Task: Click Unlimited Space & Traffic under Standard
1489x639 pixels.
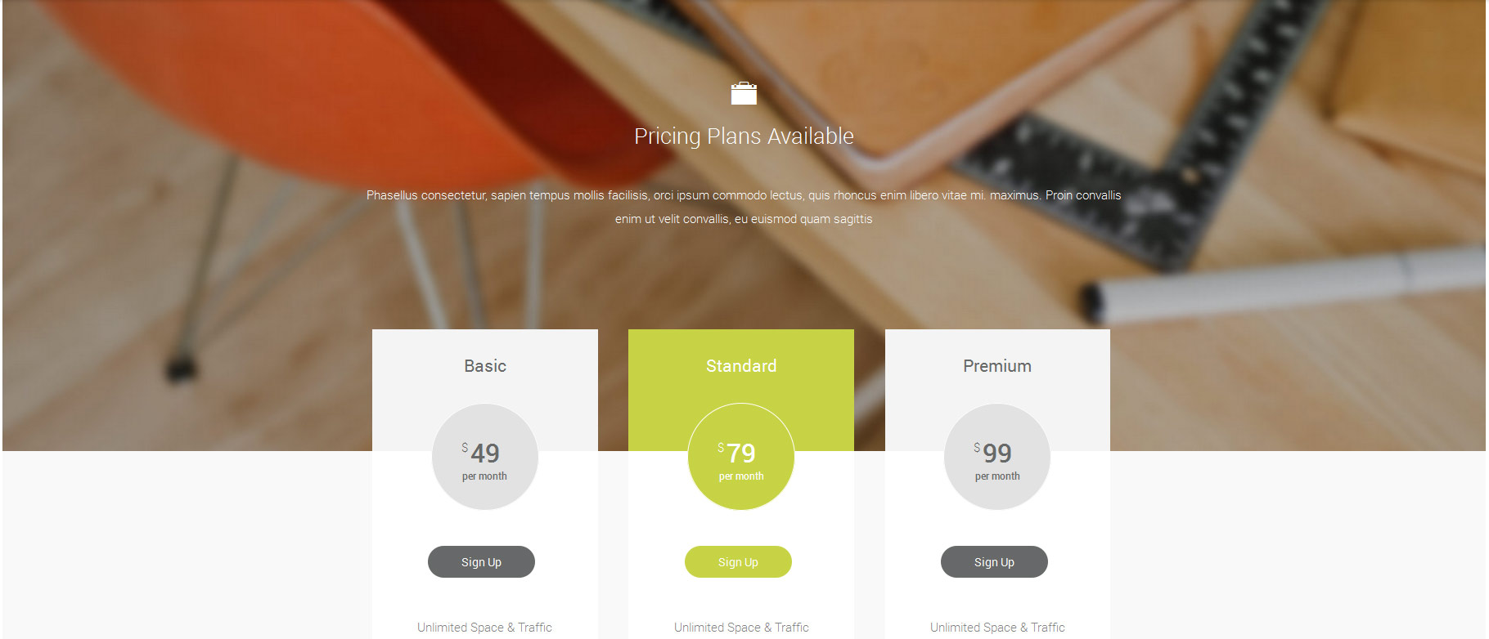Action: coord(741,628)
